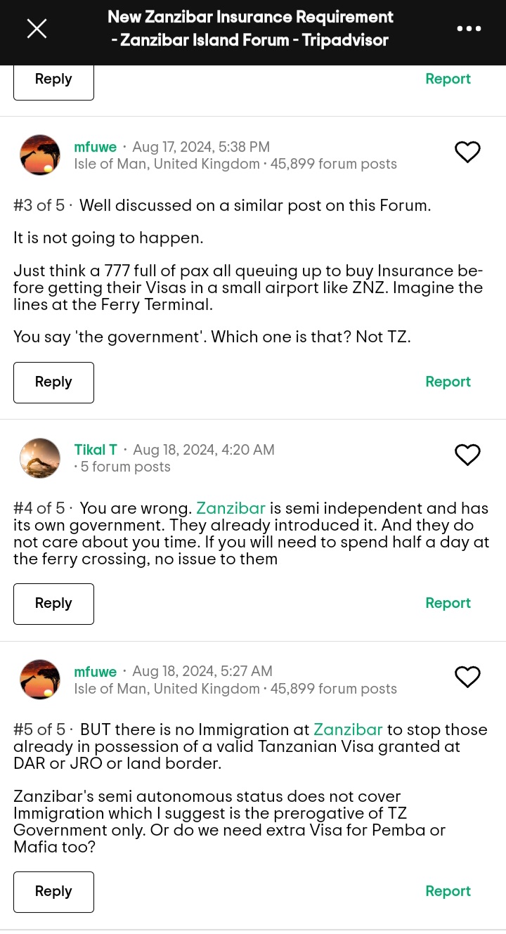Open mfuwe username link on post #5

(x=95, y=671)
